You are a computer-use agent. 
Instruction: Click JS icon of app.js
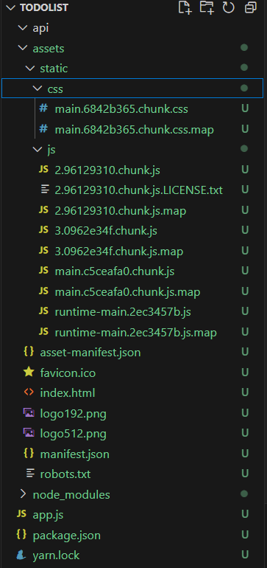coord(21,514)
